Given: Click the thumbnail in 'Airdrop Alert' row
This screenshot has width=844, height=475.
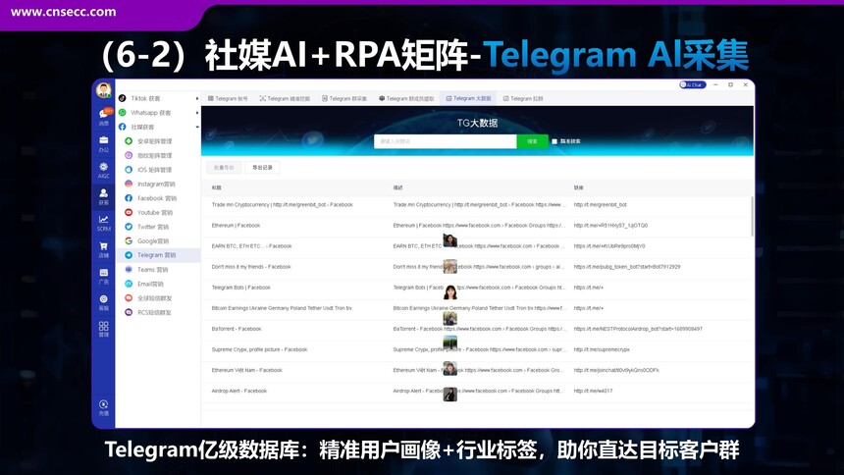Looking at the screenshot, I should [x=450, y=395].
